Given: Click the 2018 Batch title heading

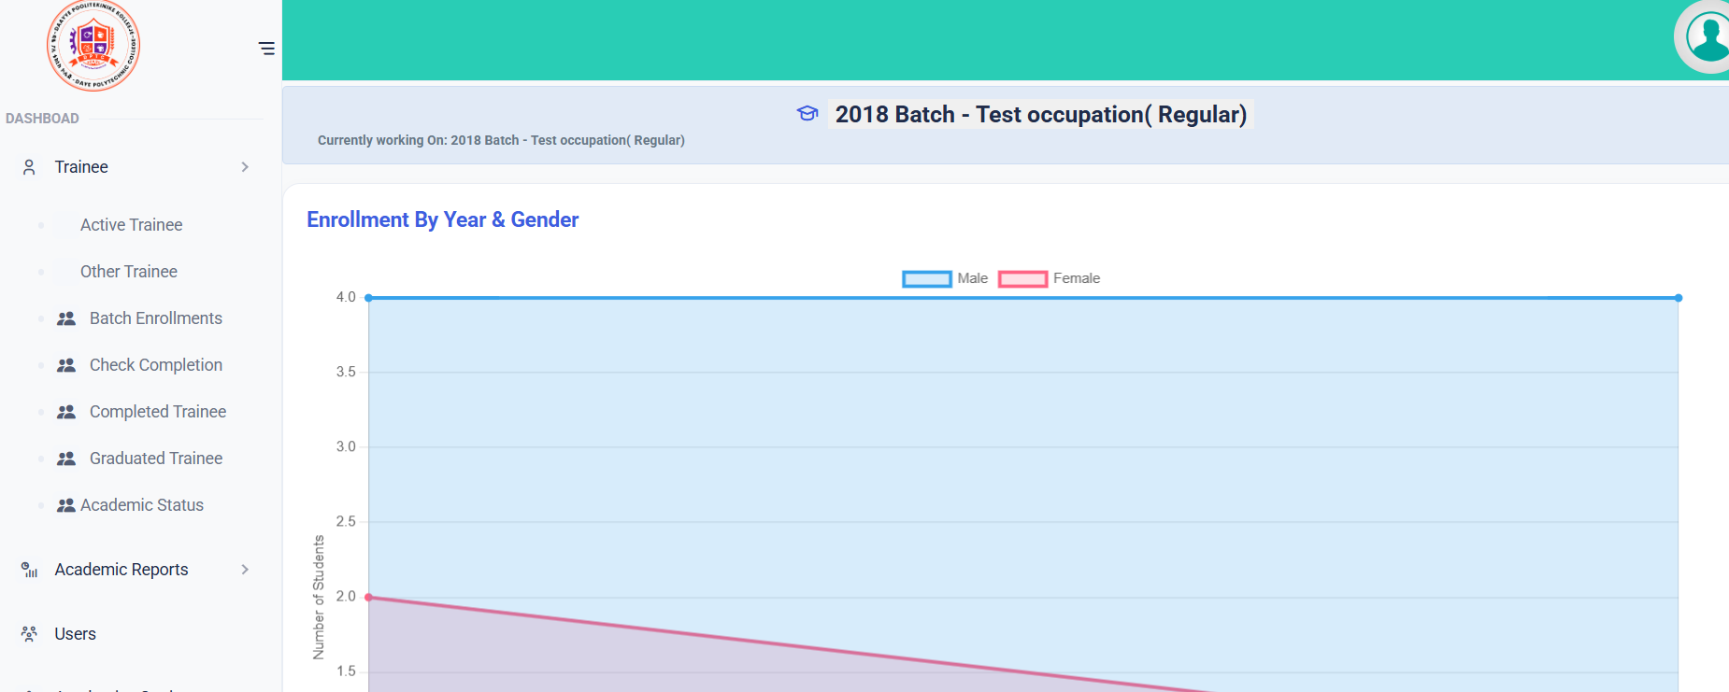Looking at the screenshot, I should click(x=1040, y=114).
